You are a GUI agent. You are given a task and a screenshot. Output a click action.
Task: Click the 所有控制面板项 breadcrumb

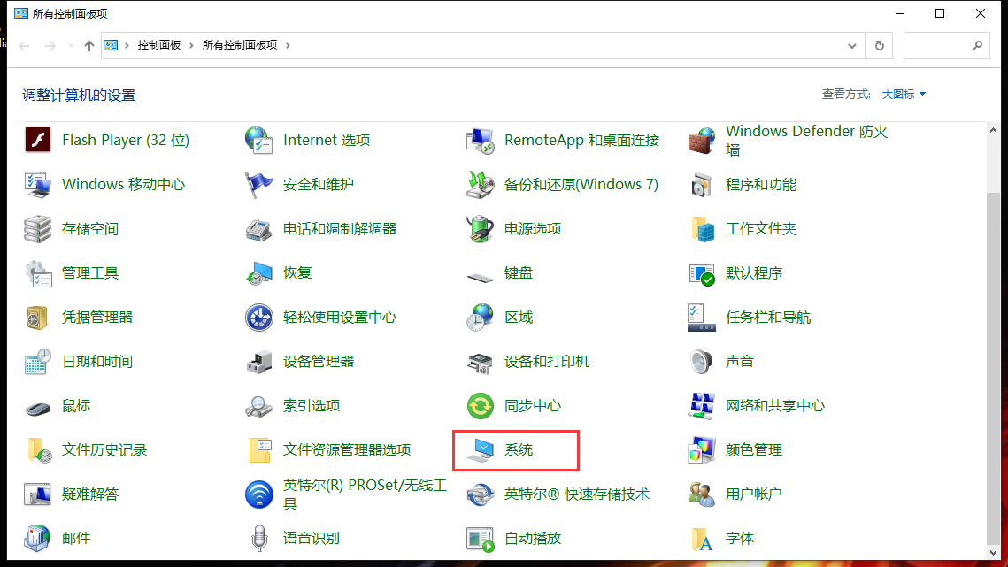[240, 45]
